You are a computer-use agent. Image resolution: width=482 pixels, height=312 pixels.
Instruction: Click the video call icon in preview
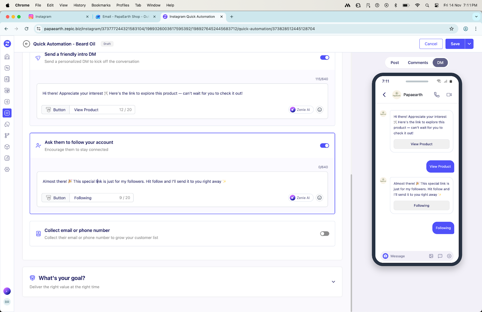(449, 95)
